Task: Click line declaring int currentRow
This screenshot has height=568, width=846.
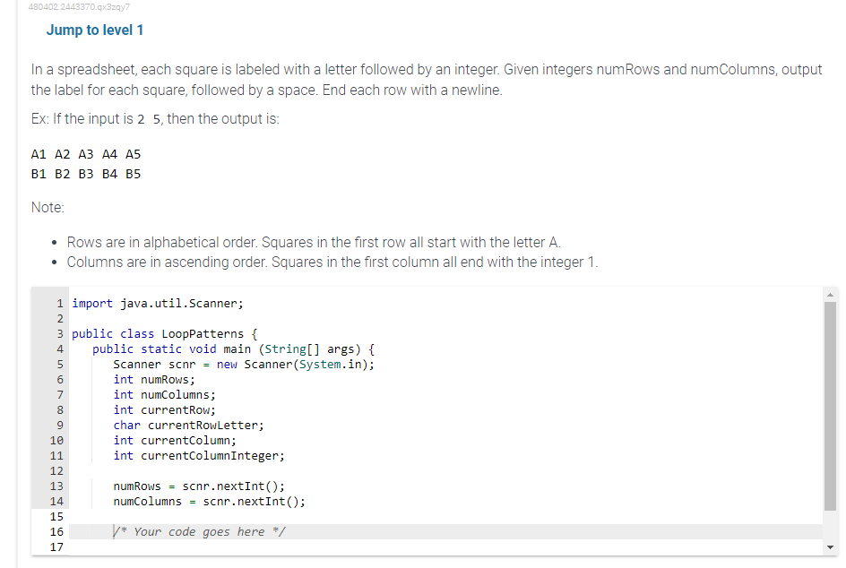Action: coord(160,409)
